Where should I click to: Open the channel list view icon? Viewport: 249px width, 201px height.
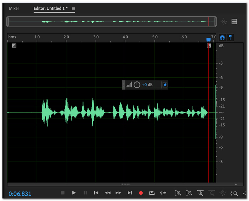pyautogui.click(x=234, y=21)
